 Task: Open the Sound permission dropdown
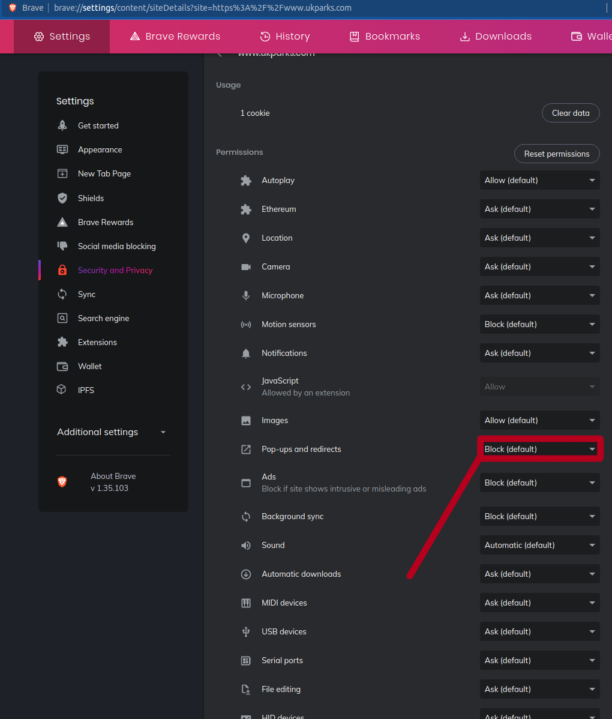pos(539,545)
